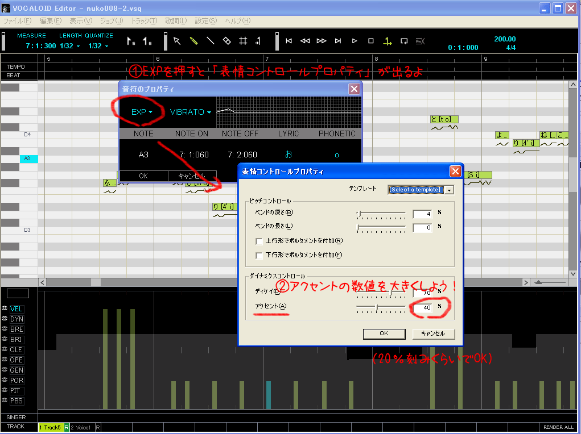
Task: Open the template selection combo box
Action: (x=421, y=190)
